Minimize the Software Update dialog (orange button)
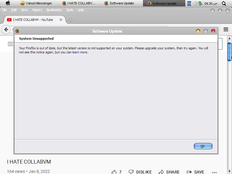This screenshot has width=232, height=174. pyautogui.click(x=198, y=31)
